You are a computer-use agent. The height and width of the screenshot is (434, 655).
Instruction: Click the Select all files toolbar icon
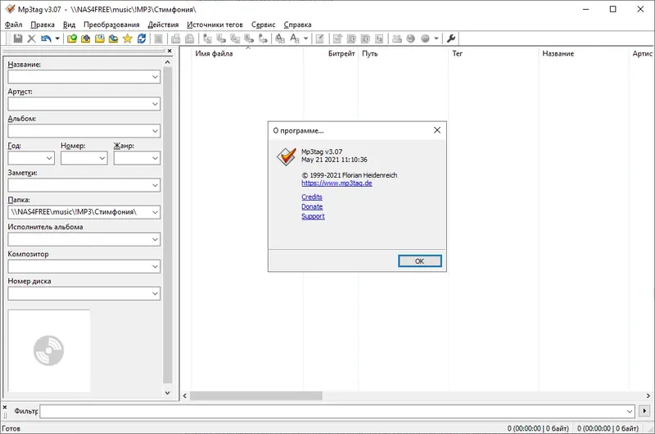point(158,38)
